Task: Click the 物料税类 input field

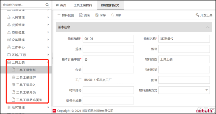Action: click(184, 70)
